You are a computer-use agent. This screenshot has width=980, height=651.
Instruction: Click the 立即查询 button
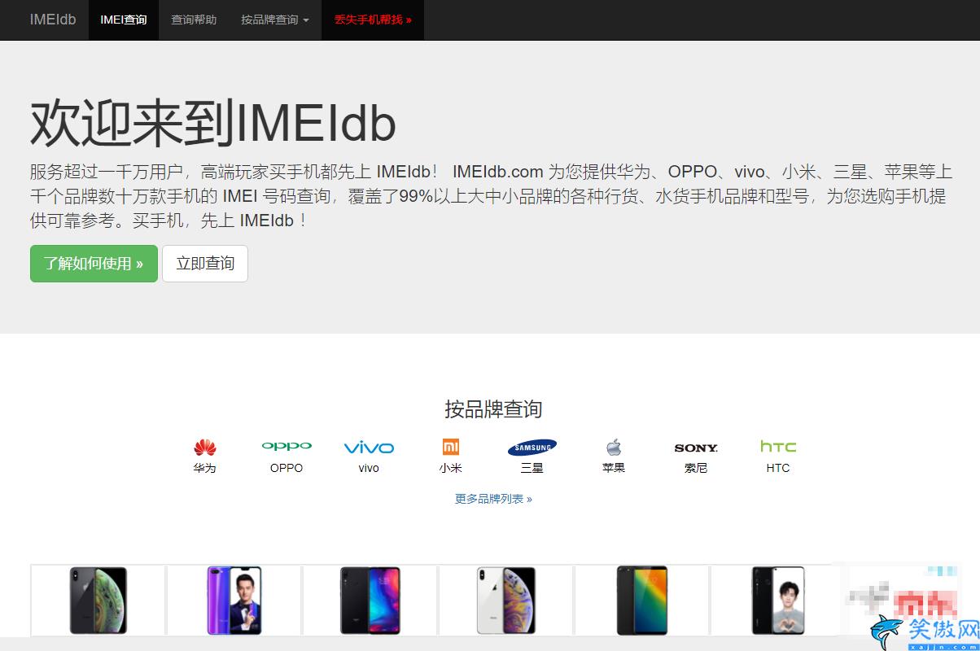coord(205,264)
